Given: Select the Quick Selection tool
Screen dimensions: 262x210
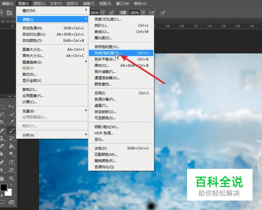Looking at the screenshot, I should click(x=11, y=114).
